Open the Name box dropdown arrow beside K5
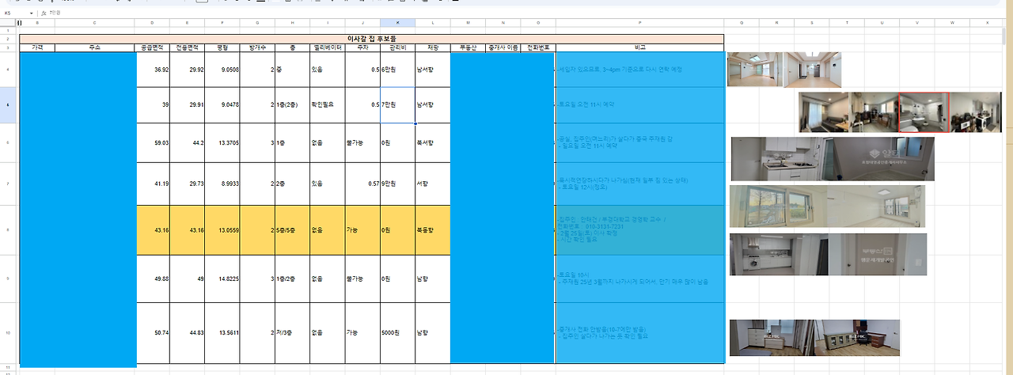Screen dimensions: 1013x375 point(32,13)
